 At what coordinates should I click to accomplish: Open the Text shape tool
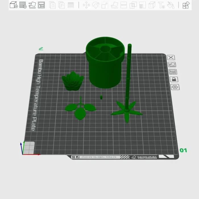(x=161, y=5)
